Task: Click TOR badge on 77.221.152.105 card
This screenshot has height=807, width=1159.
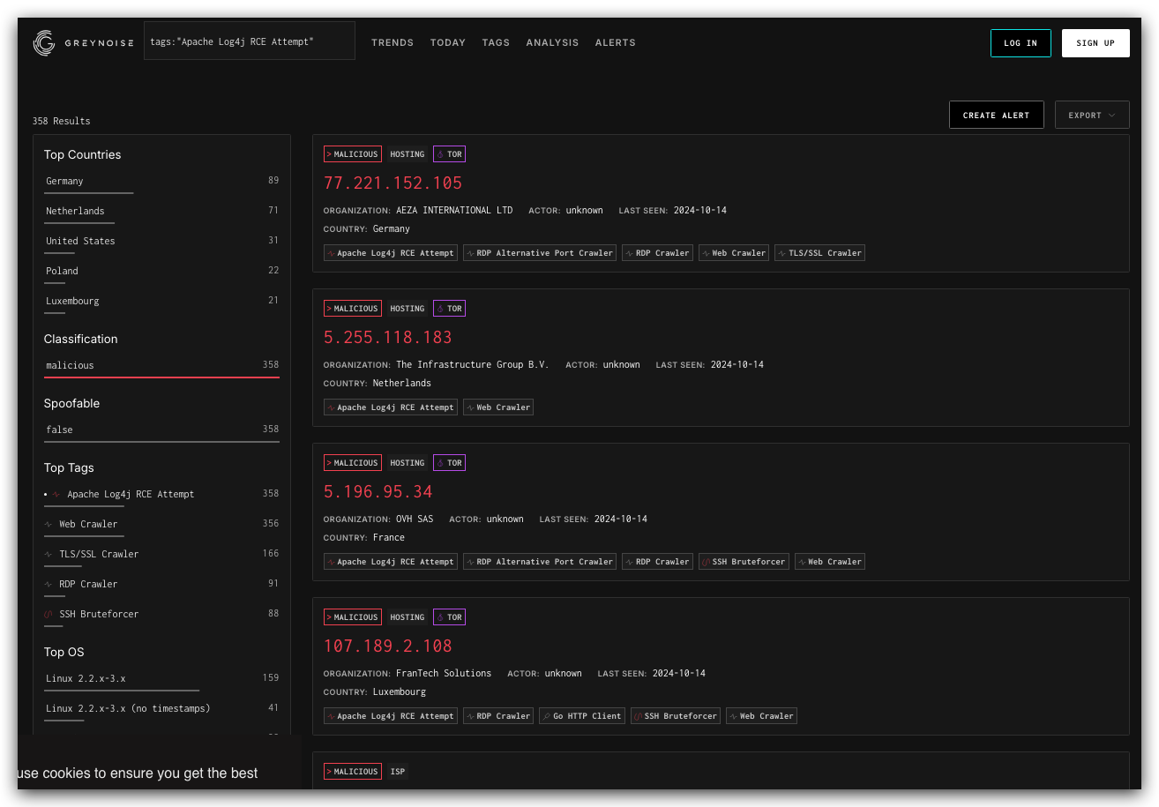Action: (x=449, y=154)
